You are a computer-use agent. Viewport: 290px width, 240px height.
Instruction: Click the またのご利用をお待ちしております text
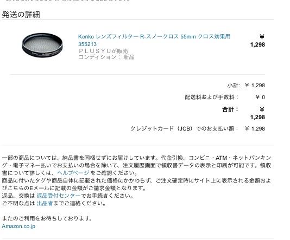coord(47,218)
